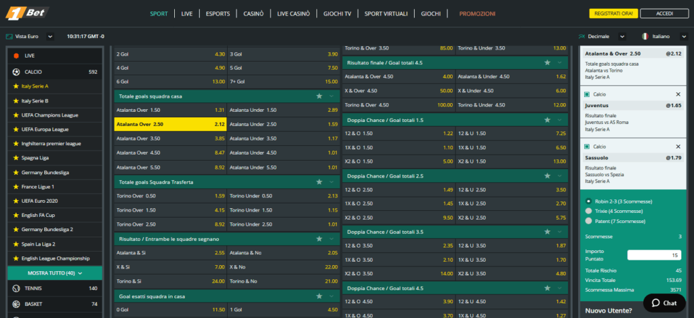Select X & No at 22.00
Viewport: 694px width, 318px height.
point(284,267)
